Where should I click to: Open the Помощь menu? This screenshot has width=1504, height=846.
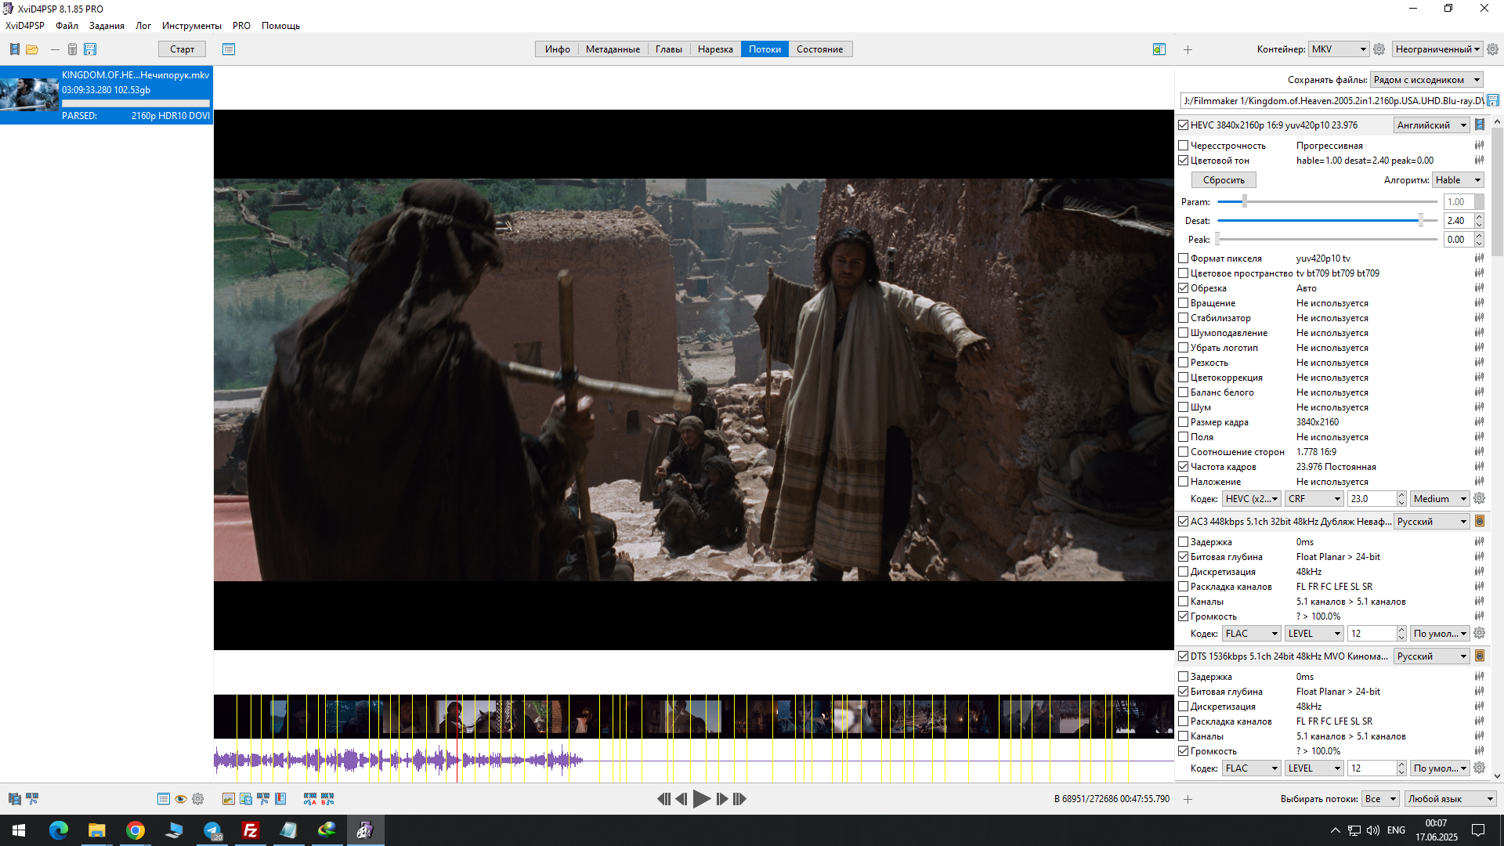(x=280, y=26)
